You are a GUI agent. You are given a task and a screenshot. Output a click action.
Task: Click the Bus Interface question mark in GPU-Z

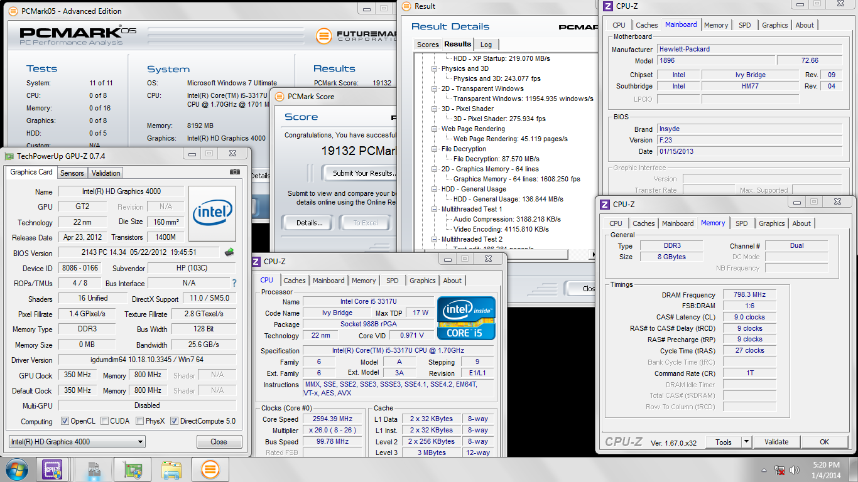(234, 283)
